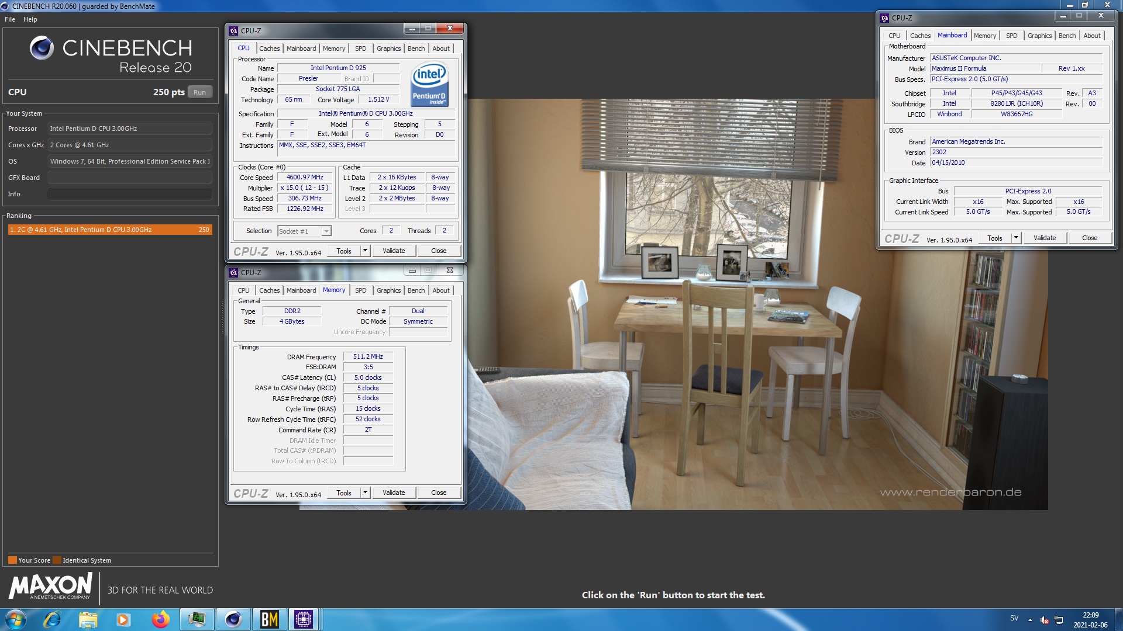
Task: Launch Internet Explorer from taskbar
Action: click(x=52, y=619)
